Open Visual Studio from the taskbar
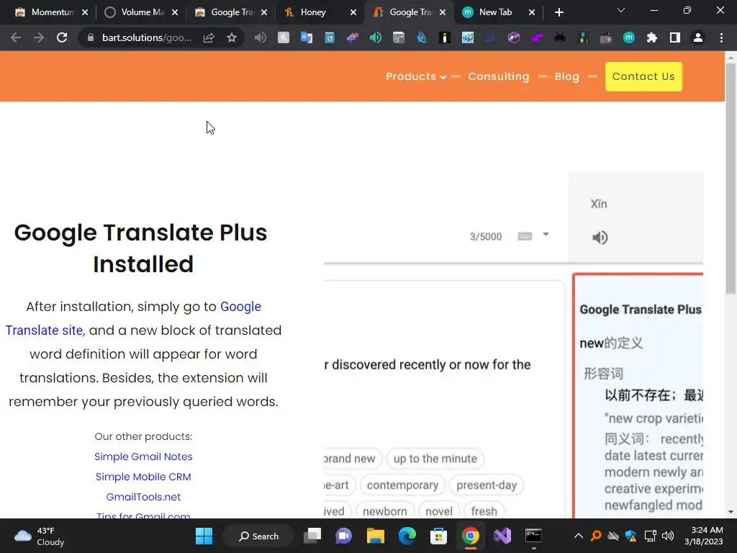737x553 pixels. pyautogui.click(x=502, y=536)
